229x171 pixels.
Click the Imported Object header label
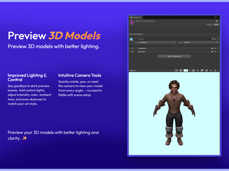pyautogui.click(x=136, y=34)
